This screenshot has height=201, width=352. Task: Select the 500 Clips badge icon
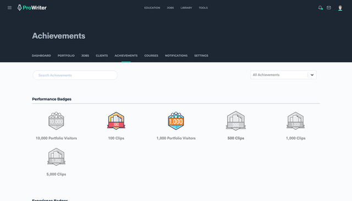point(236,120)
